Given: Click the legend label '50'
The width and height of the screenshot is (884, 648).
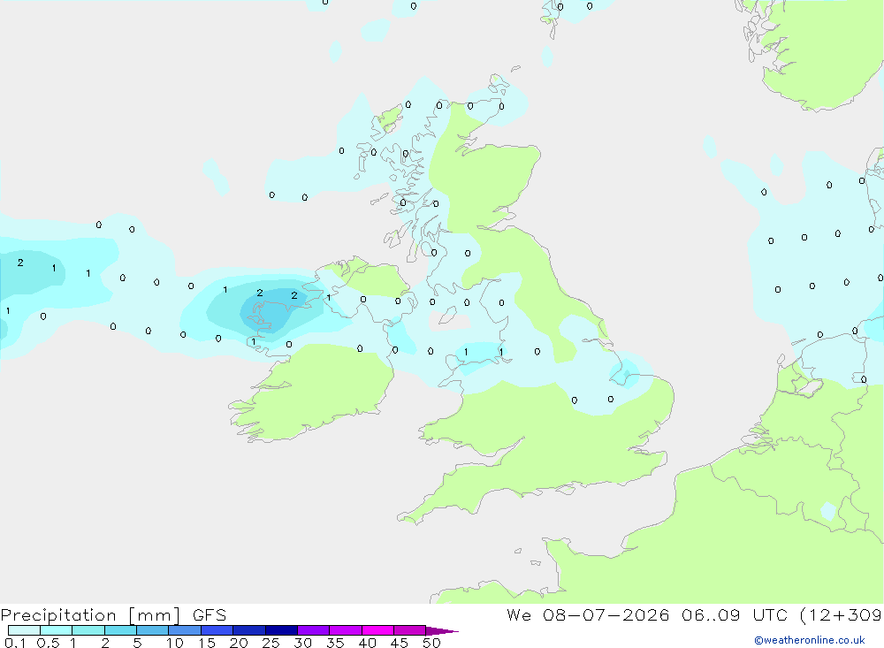Looking at the screenshot, I should coord(432,643).
